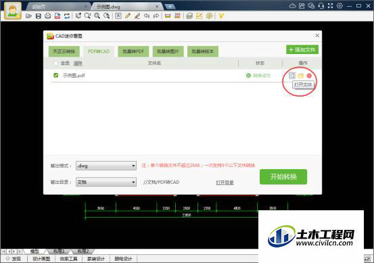This screenshot has height=263, width=374.
Task: Click the 打开目录 link
Action: click(225, 183)
